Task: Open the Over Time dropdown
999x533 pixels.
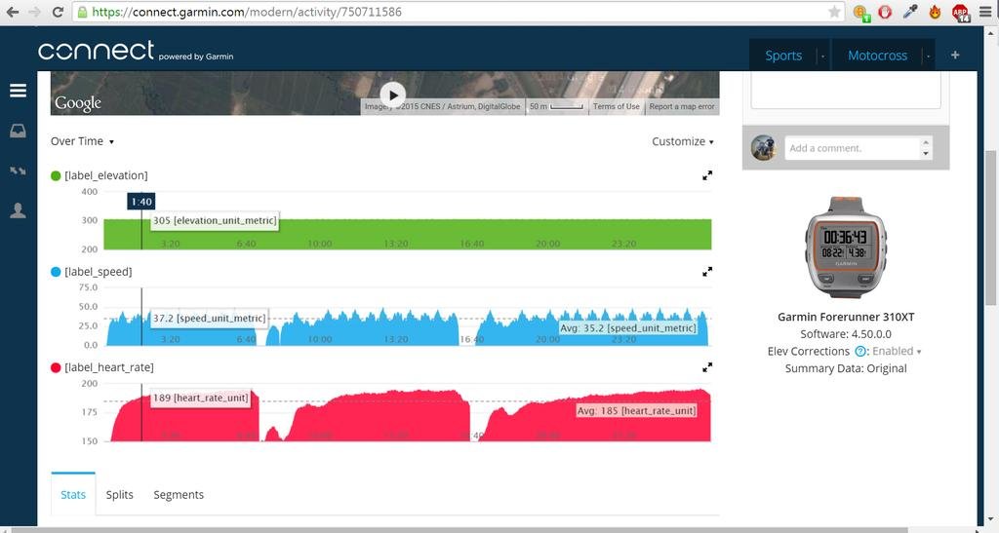Action: point(82,141)
